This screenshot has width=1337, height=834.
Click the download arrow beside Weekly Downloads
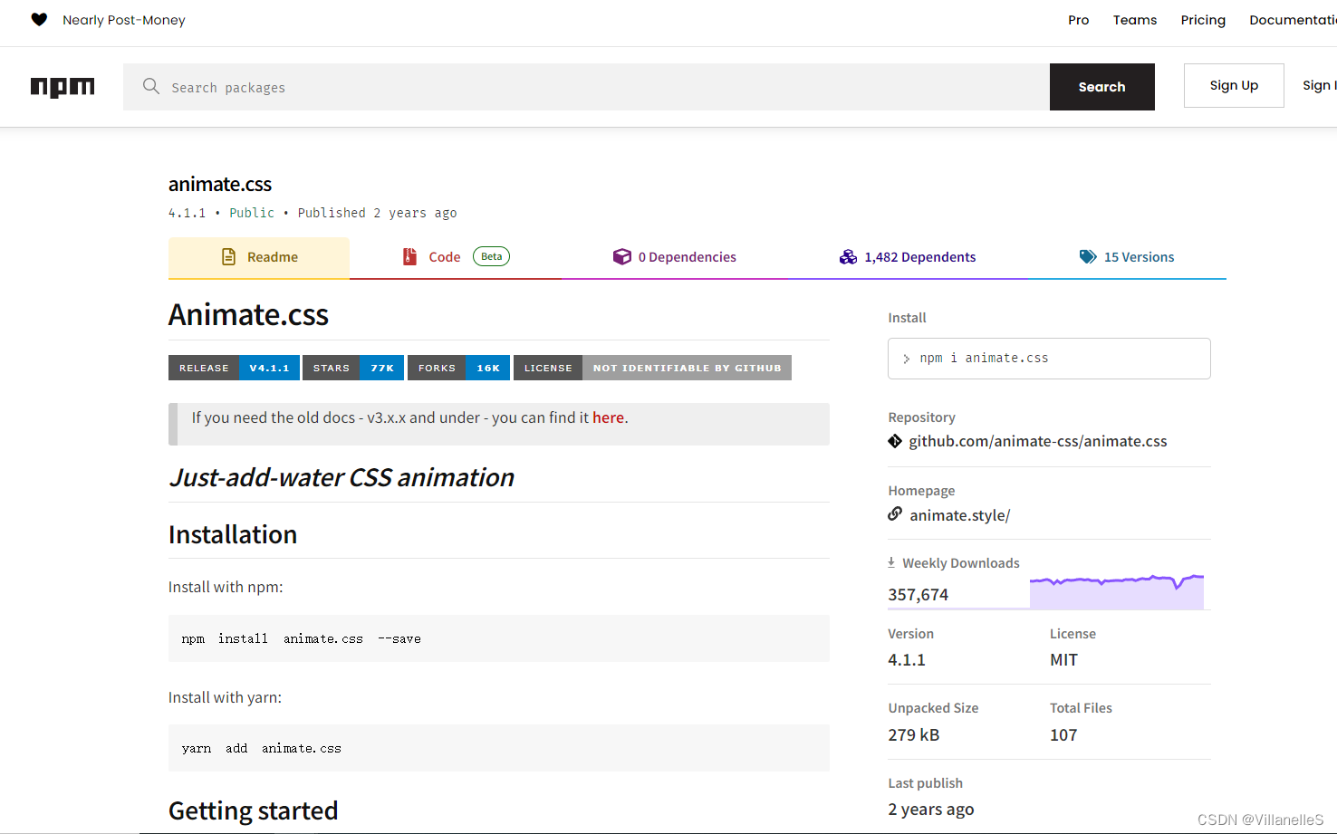coord(891,561)
